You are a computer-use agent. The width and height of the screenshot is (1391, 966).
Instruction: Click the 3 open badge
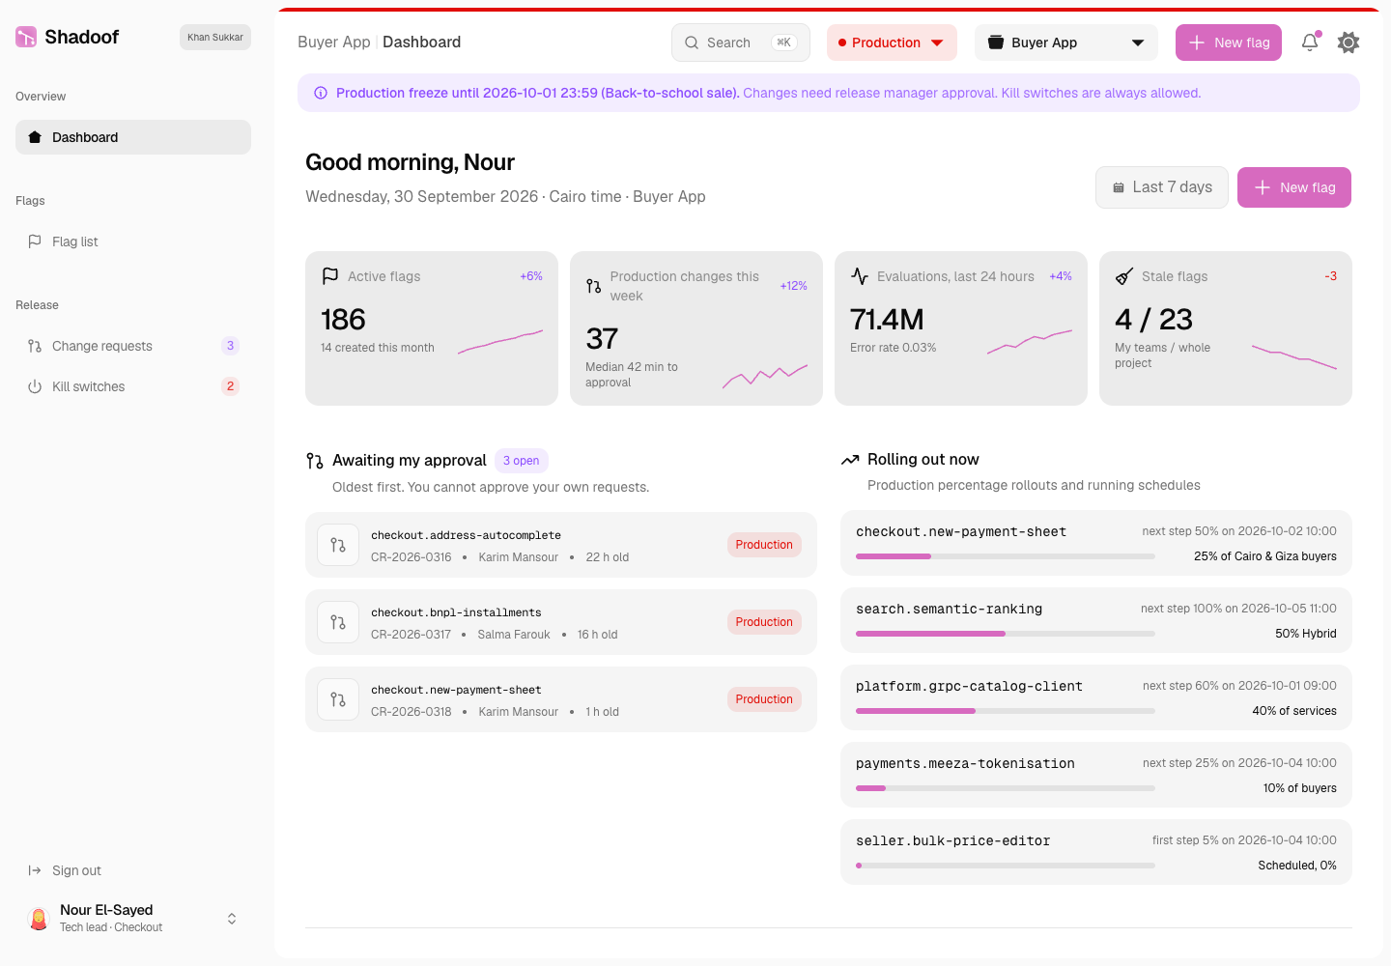pos(522,461)
